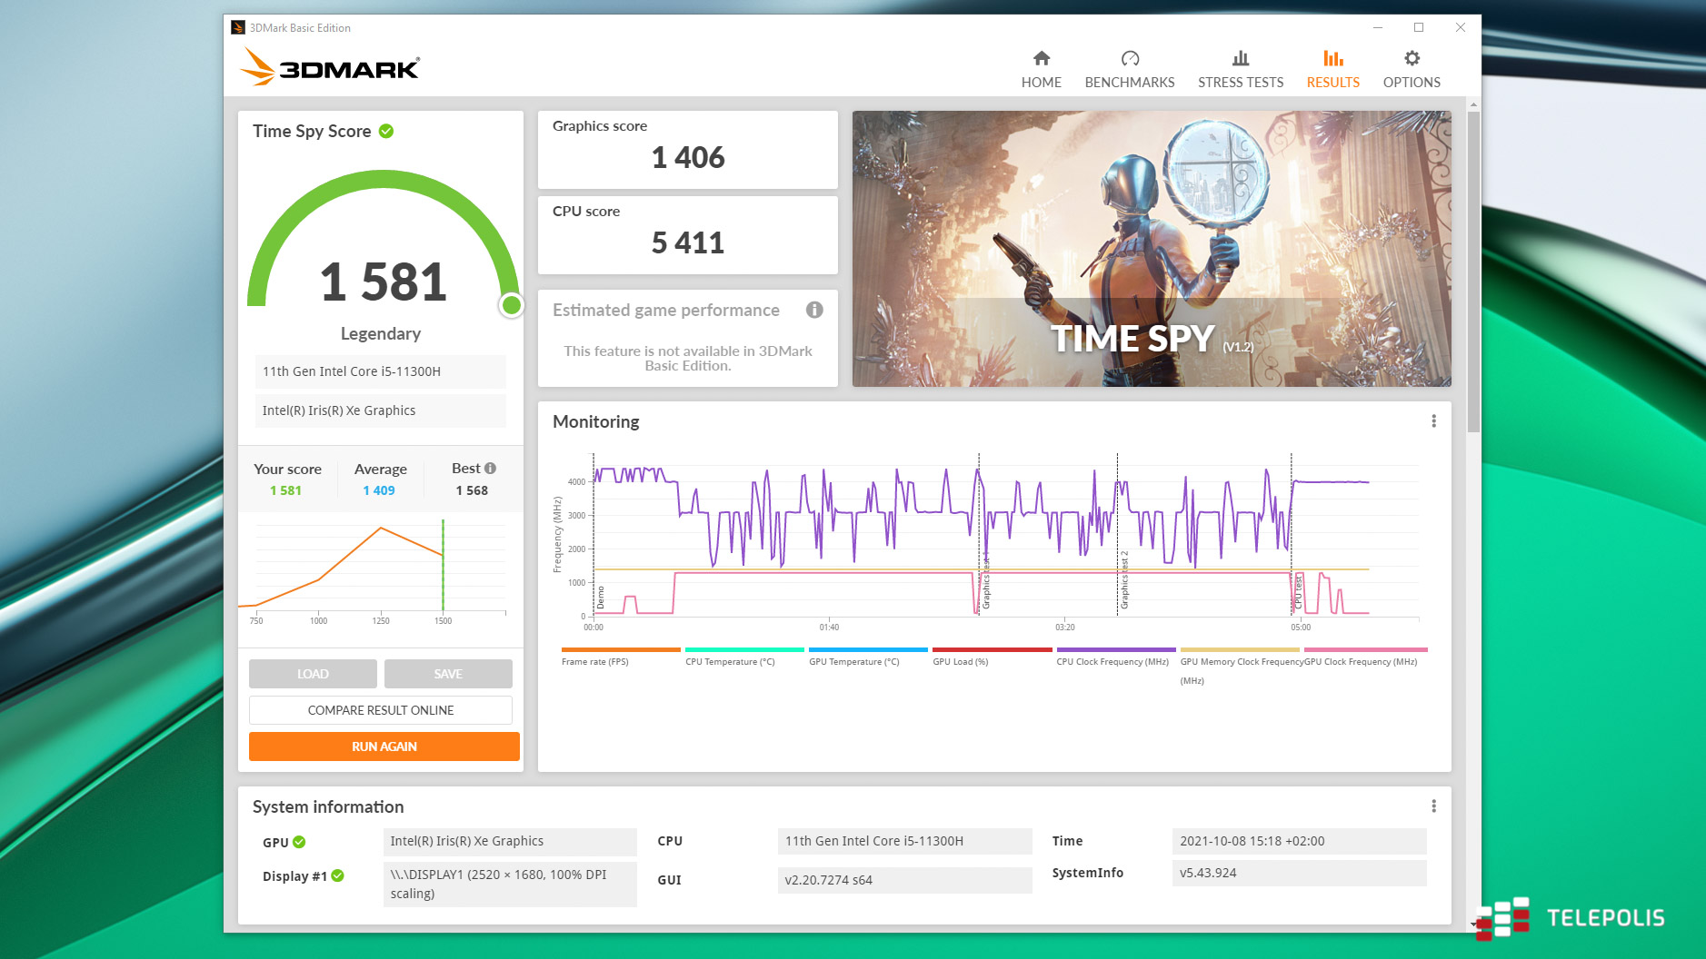Toggle the GPU Load legend series
The image size is (1706, 959).
coord(960,662)
